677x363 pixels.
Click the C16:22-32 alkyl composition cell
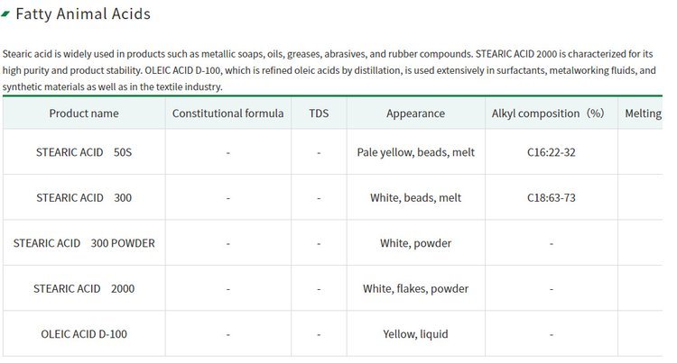(552, 152)
